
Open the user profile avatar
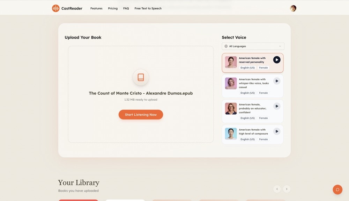[293, 8]
